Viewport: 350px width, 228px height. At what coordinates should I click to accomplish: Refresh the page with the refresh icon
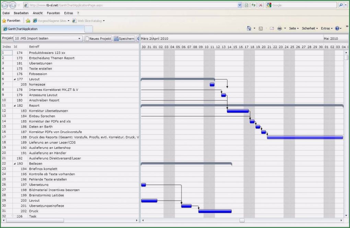click(253, 5)
